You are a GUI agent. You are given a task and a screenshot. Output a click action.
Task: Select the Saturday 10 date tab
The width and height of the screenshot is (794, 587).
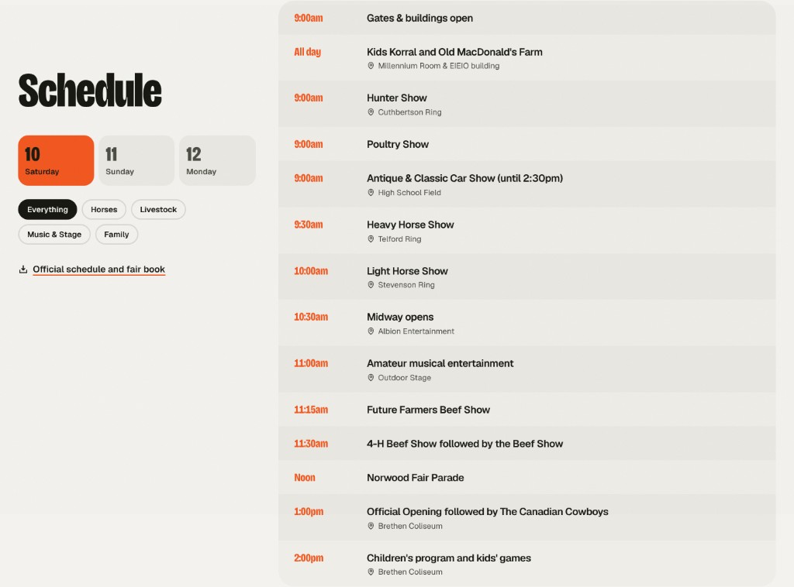click(x=56, y=160)
